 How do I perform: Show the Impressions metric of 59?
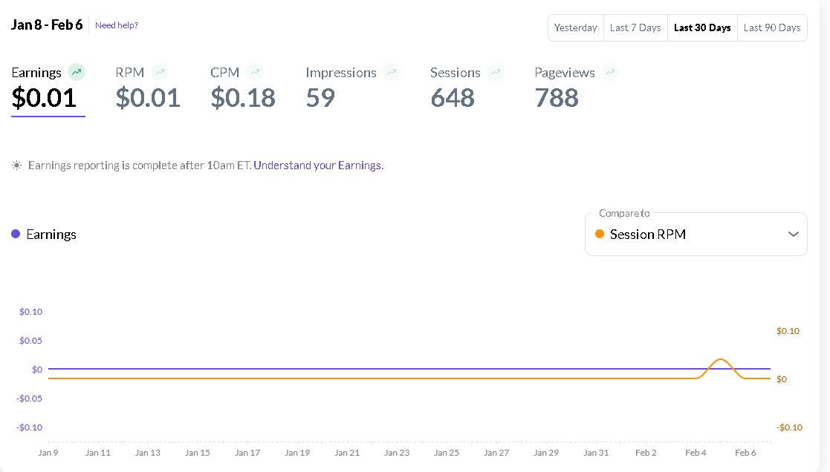click(320, 97)
